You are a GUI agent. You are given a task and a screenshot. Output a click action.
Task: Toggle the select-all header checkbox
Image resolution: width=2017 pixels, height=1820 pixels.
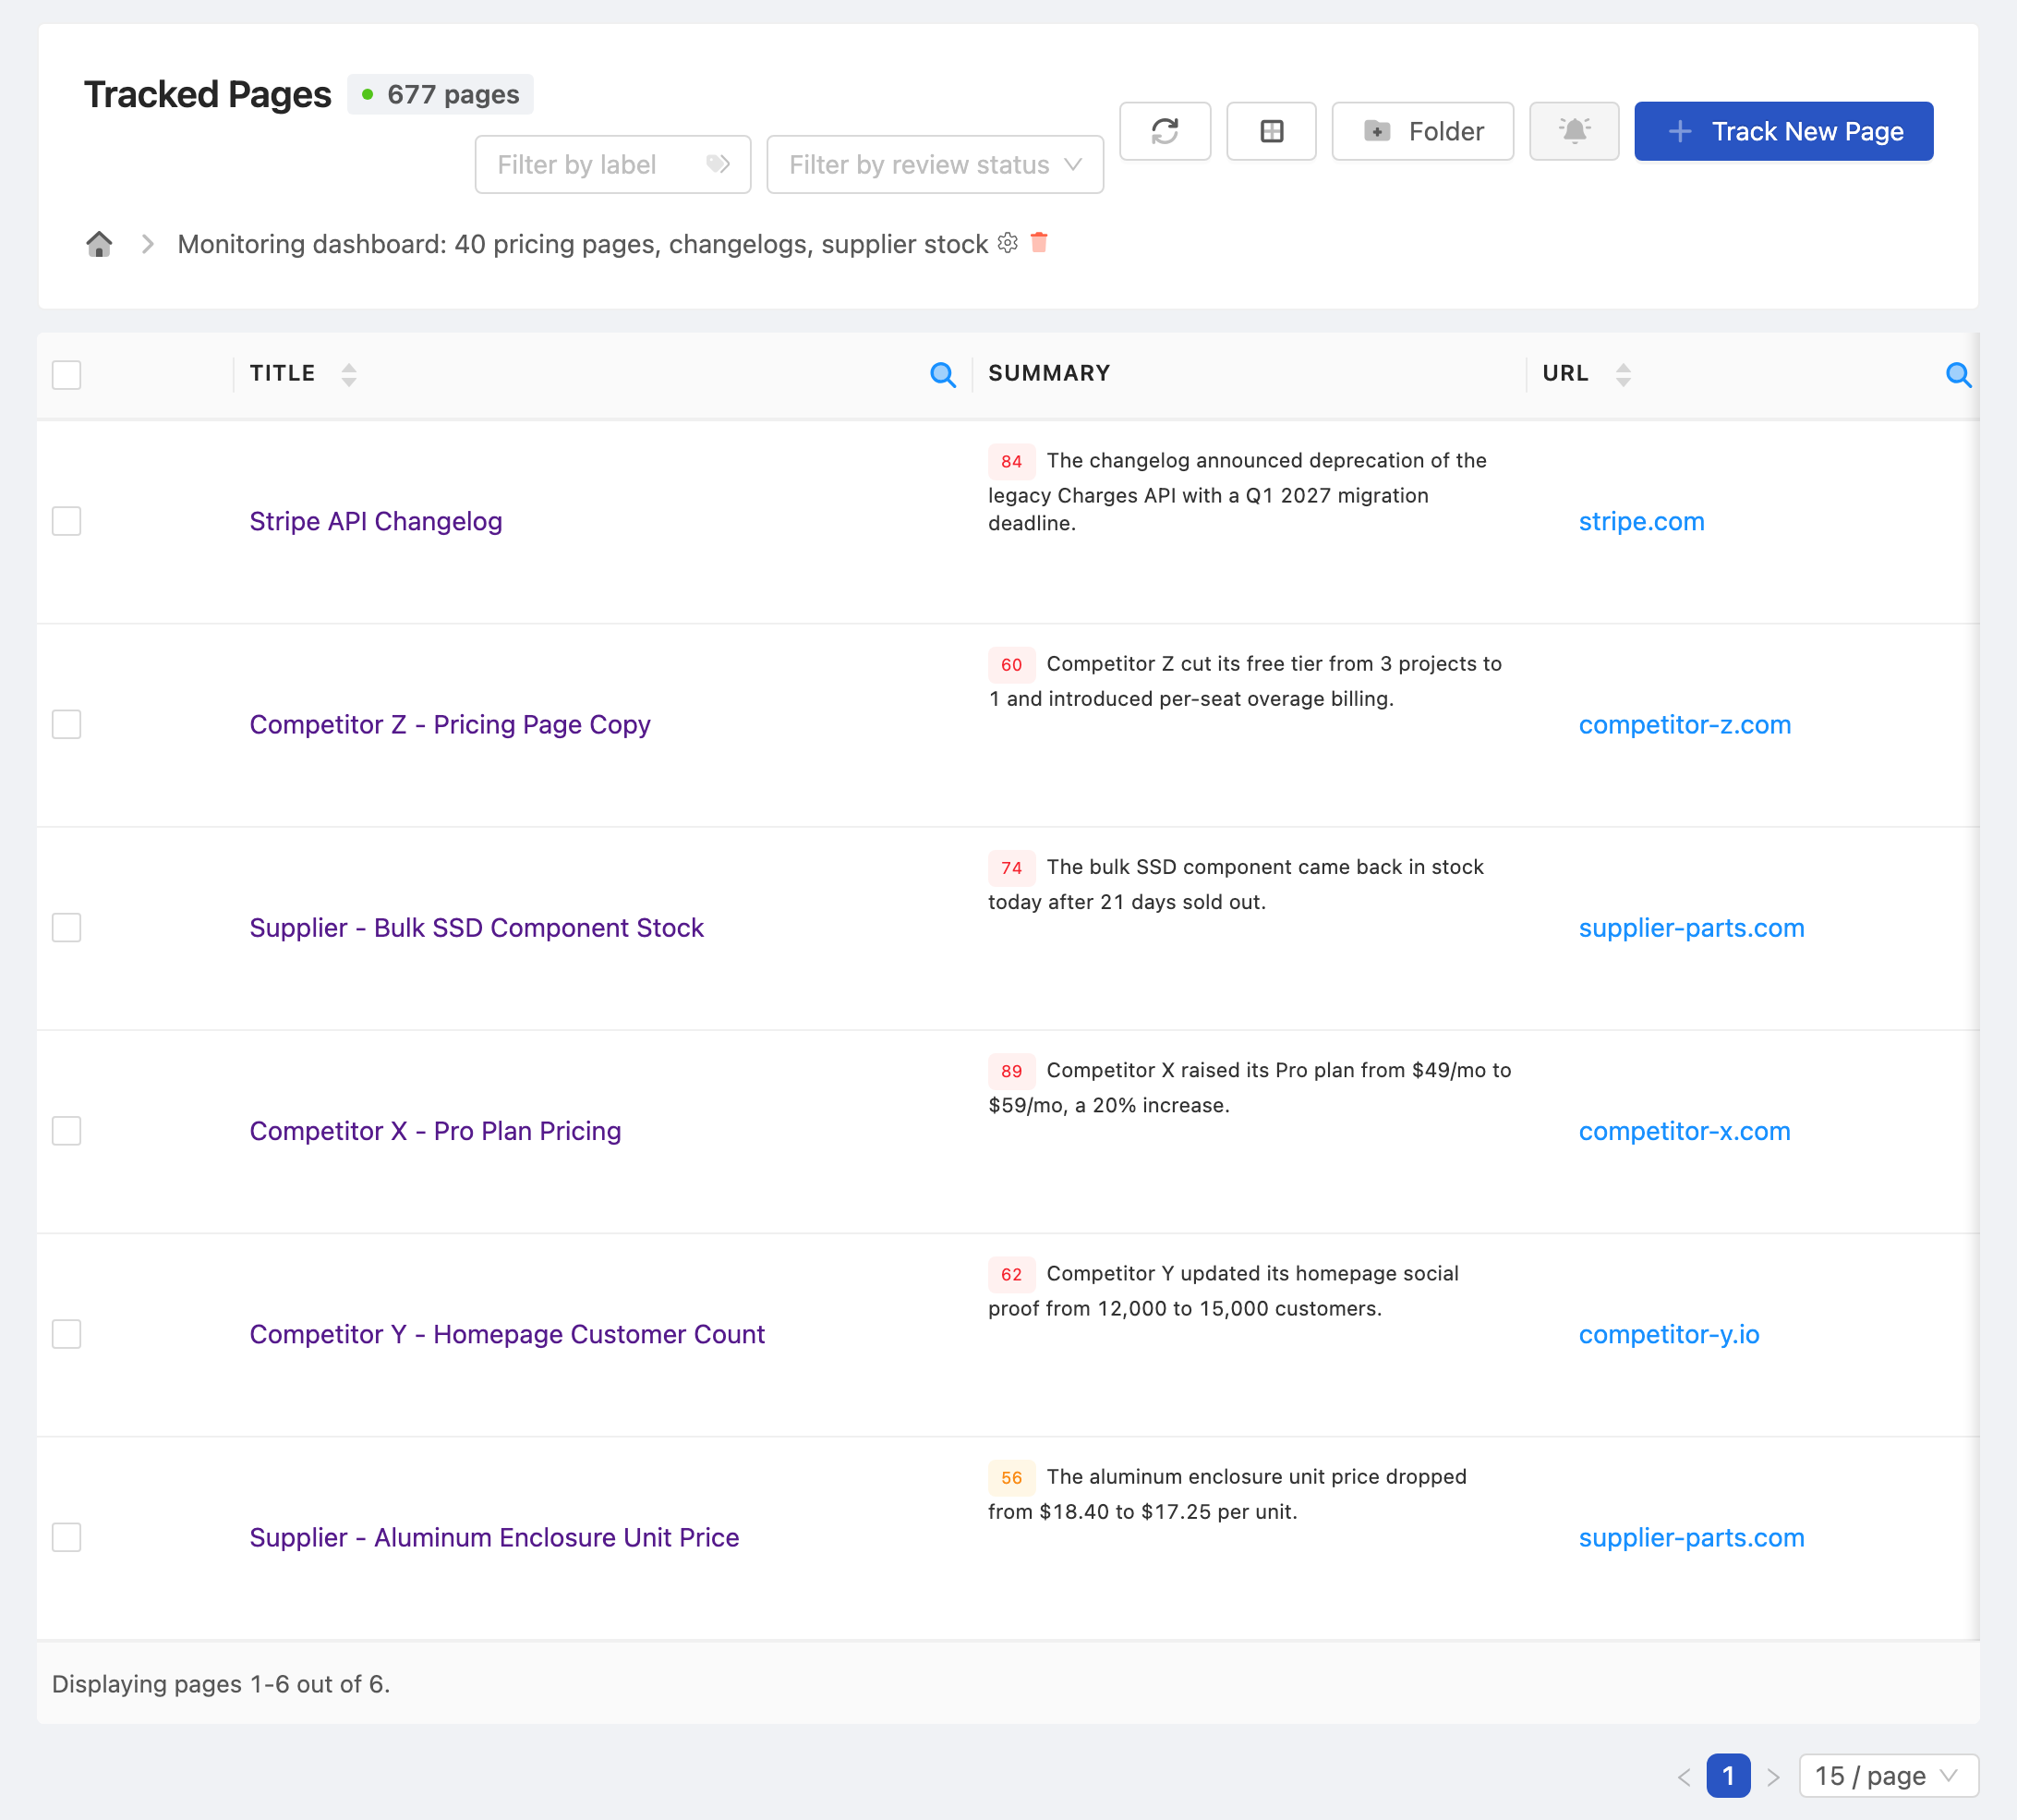tap(66, 375)
